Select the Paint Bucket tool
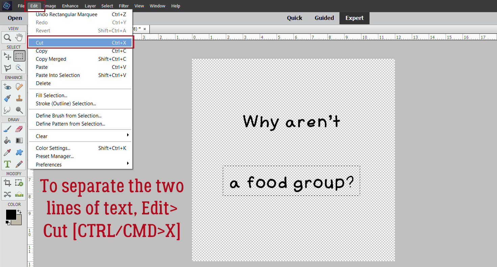This screenshot has height=267, width=497. click(x=7, y=141)
